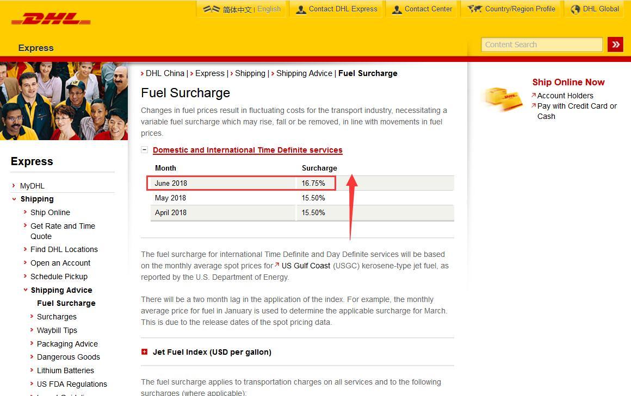Click the DHL logo

[x=51, y=19]
